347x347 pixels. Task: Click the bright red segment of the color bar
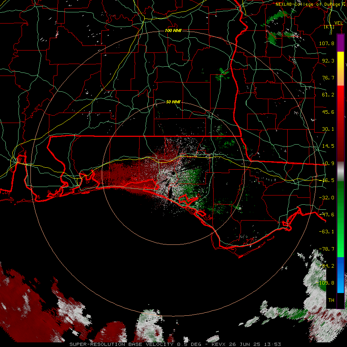(340, 98)
